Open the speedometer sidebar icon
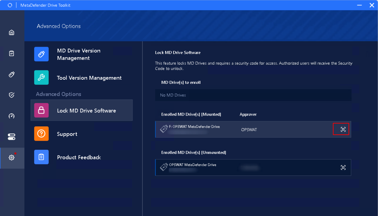 (x=12, y=116)
